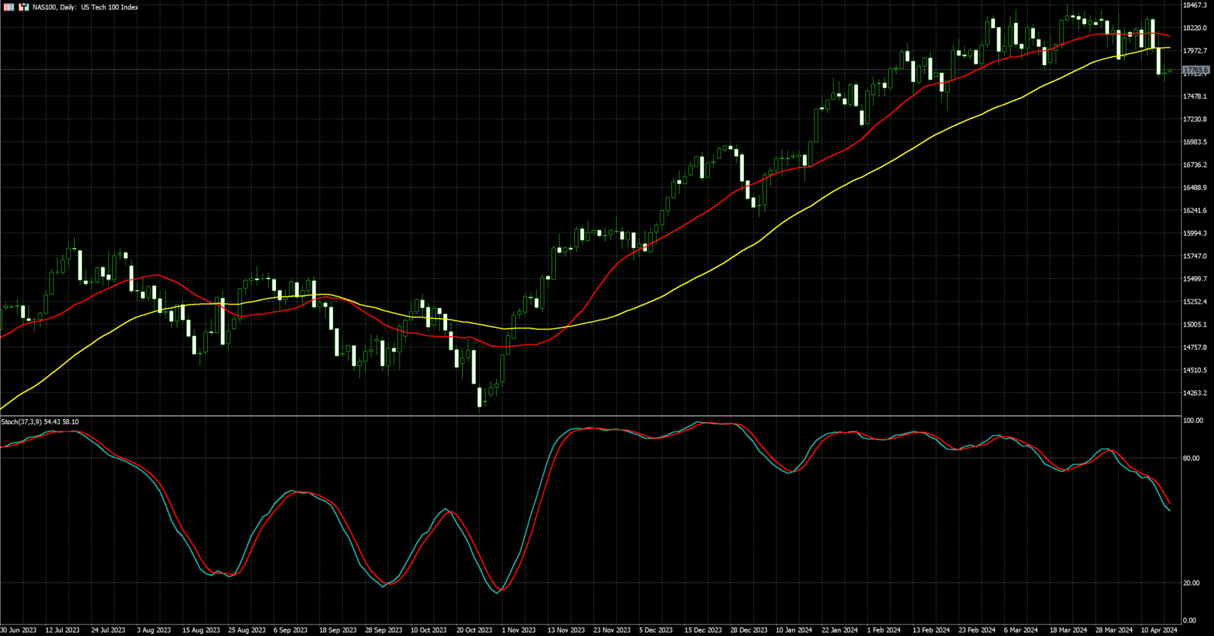Select the 15 Dec 2023 date on the time axis
Viewport: 1214px width, 636px height.
[703, 630]
